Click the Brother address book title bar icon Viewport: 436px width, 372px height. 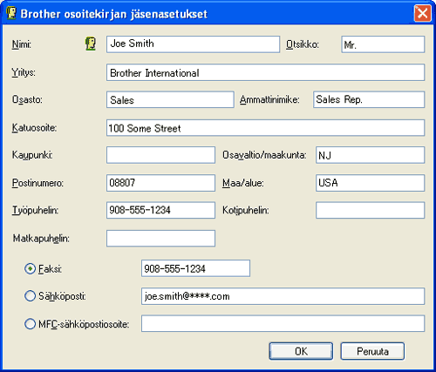point(11,13)
